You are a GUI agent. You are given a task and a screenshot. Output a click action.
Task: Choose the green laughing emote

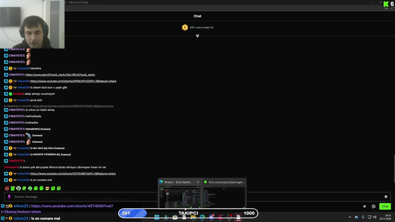point(24,188)
